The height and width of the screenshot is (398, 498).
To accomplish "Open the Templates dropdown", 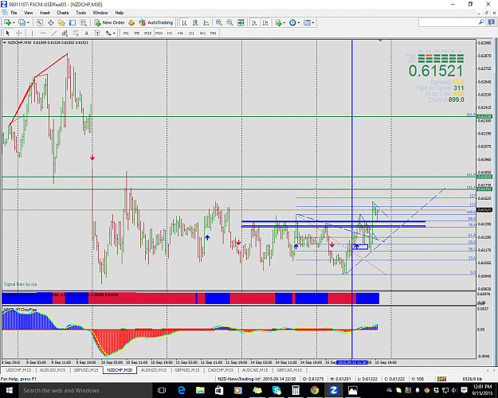I will tap(308, 22).
